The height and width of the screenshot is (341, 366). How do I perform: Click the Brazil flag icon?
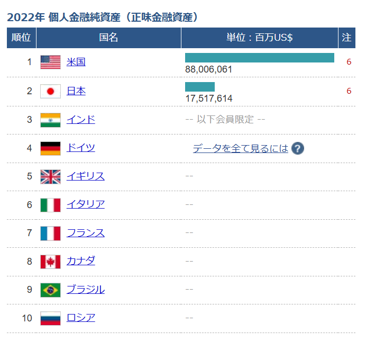(x=50, y=290)
